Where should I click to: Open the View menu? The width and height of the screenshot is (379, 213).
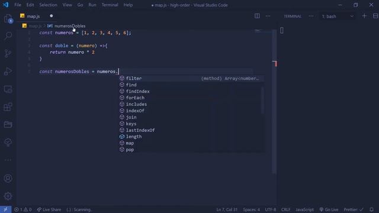point(67,5)
